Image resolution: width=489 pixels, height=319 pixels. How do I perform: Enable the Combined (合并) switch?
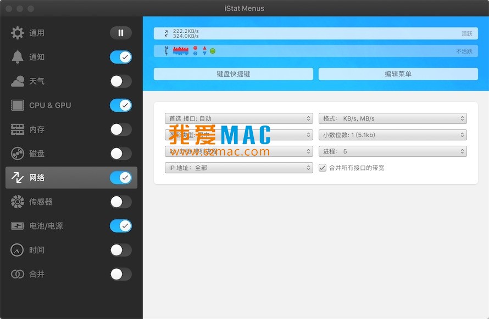tap(121, 274)
